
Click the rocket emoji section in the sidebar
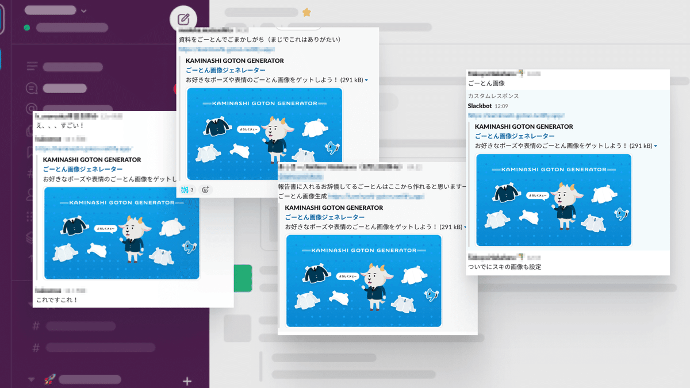click(x=49, y=379)
